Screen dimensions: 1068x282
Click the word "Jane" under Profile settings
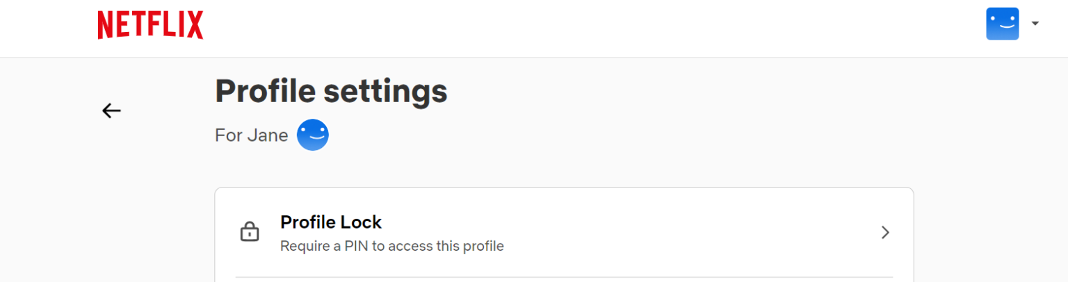click(x=268, y=135)
